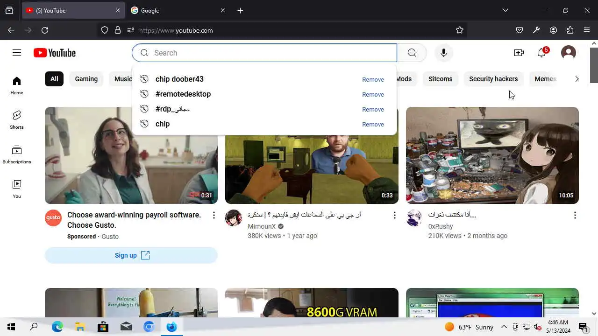Viewport: 598px width, 336px height.
Task: Click the site padlock icon
Action: click(118, 30)
